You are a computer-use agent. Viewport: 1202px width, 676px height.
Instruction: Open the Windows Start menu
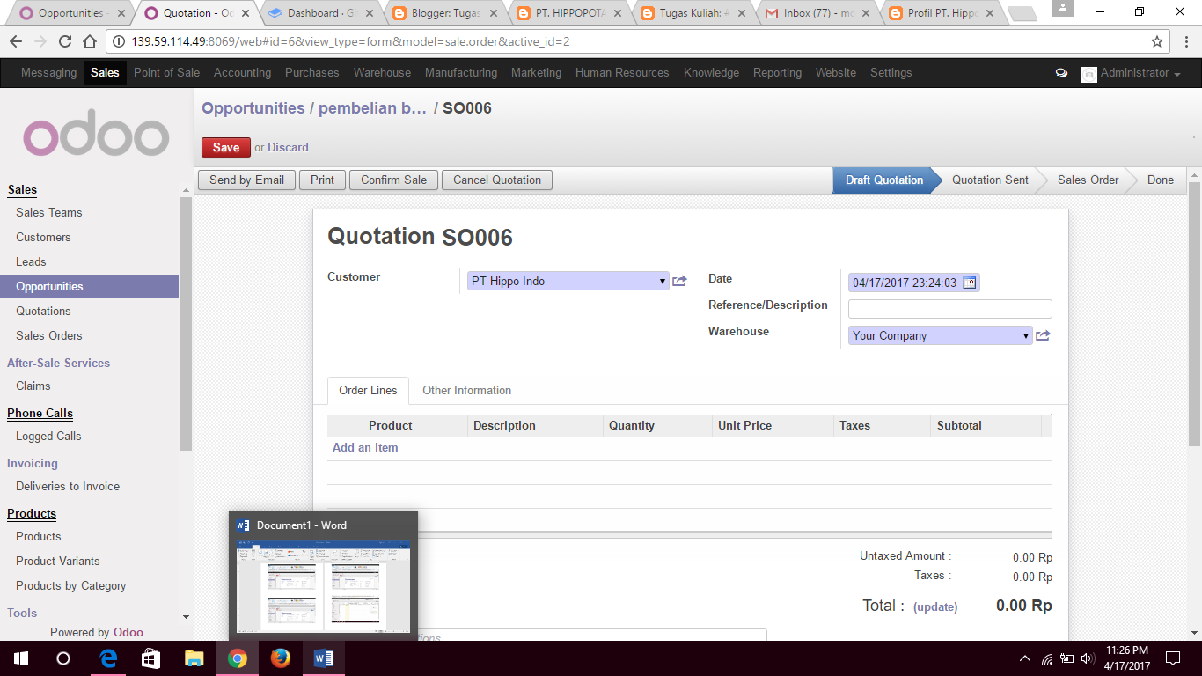20,658
